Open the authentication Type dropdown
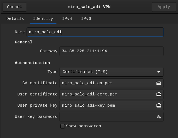 [111, 72]
